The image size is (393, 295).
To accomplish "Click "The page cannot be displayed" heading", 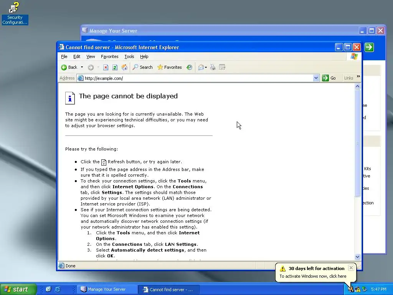I will pyautogui.click(x=128, y=96).
